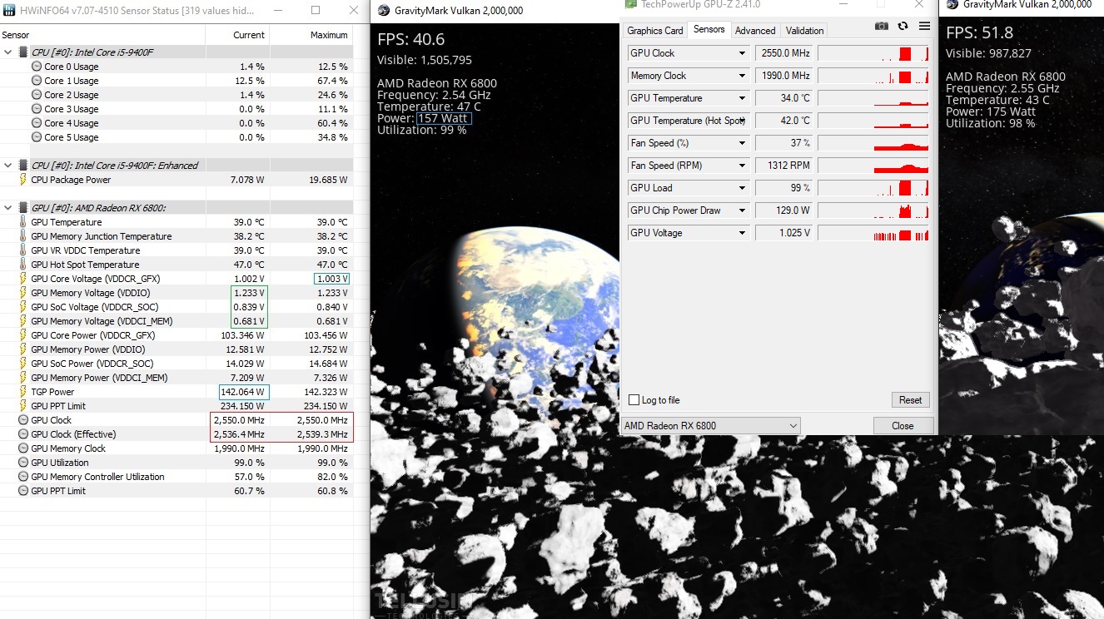This screenshot has height=619, width=1104.
Task: Click the GPU Temperature history graph
Action: click(x=873, y=98)
